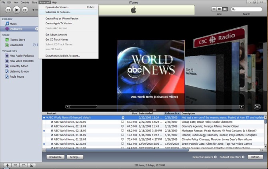Collapse the ABC World News podcast group
Viewport: 268px width, 169px height.
click(47, 118)
